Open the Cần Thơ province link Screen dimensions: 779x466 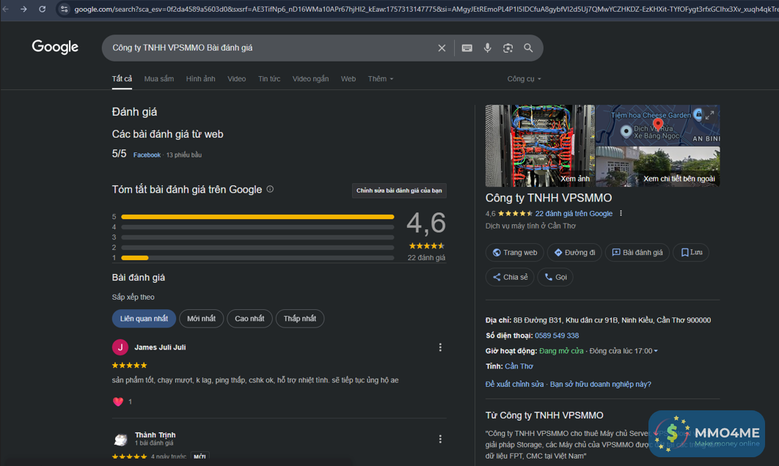[x=519, y=366]
